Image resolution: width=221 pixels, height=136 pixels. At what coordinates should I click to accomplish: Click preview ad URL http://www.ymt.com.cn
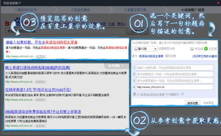pyautogui.click(x=19, y=56)
